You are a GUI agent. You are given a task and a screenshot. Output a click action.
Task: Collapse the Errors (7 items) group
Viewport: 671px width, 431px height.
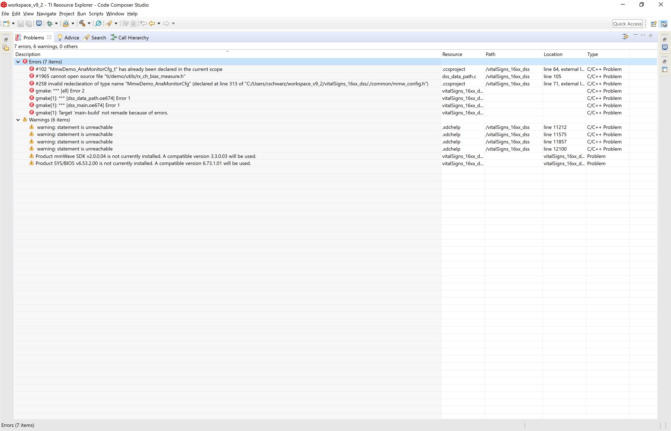(x=18, y=62)
